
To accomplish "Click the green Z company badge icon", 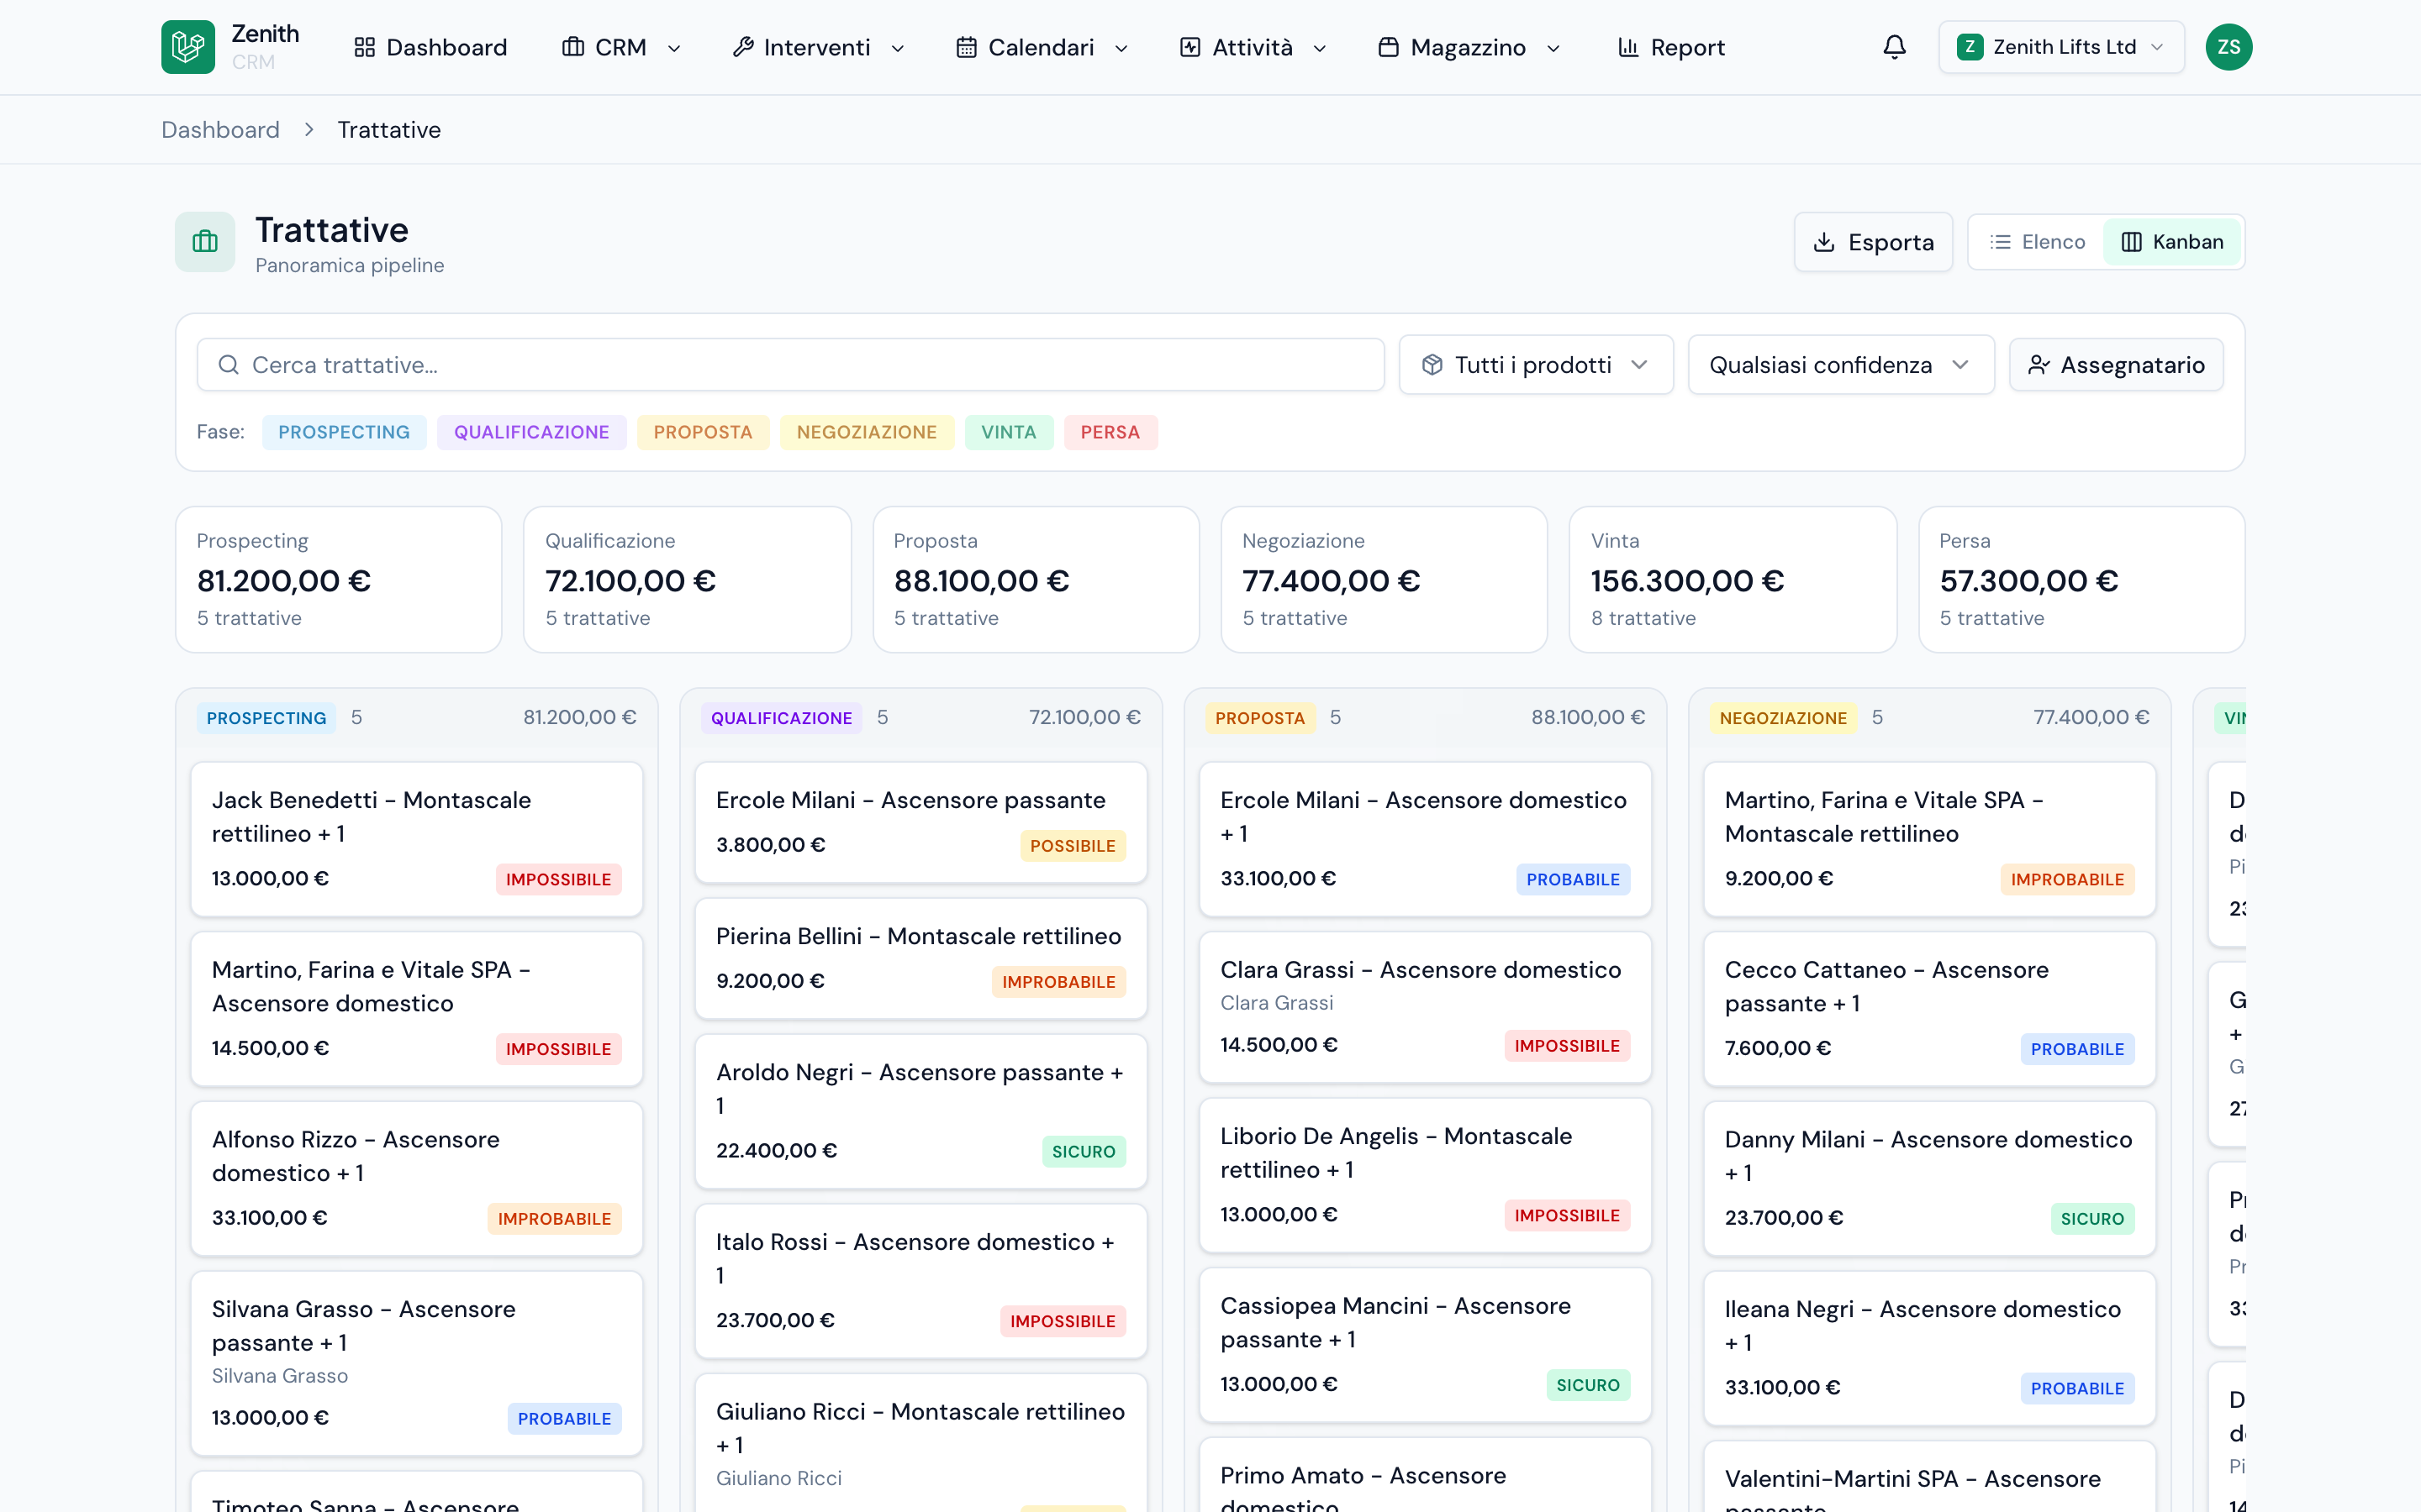I will point(1969,47).
